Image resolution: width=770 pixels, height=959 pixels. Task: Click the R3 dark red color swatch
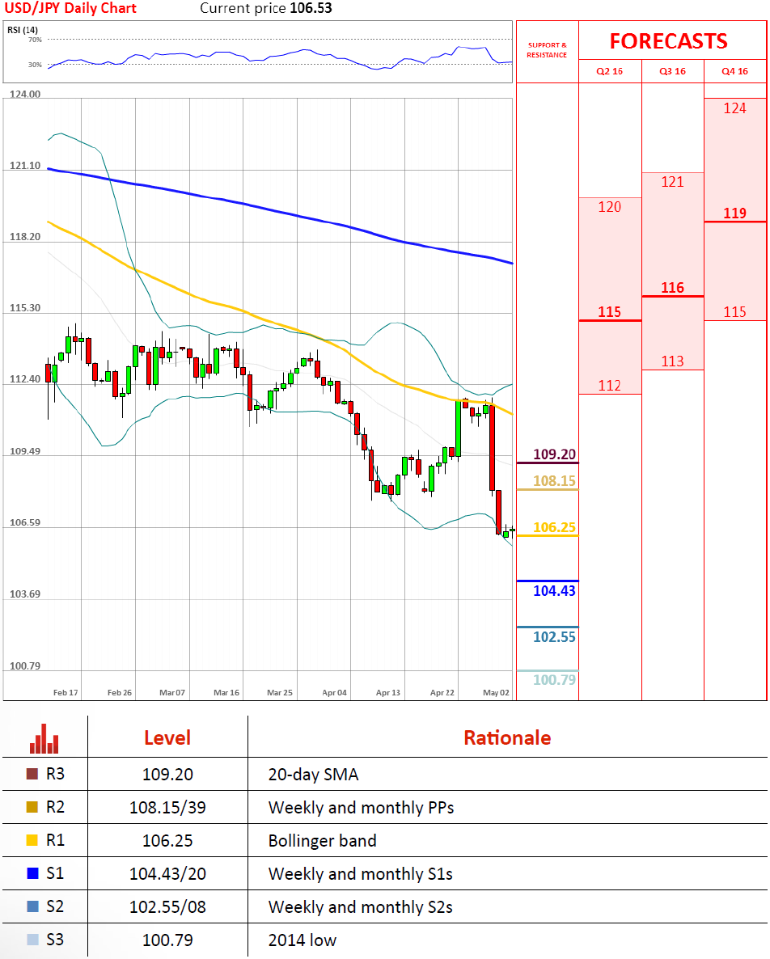(x=32, y=774)
